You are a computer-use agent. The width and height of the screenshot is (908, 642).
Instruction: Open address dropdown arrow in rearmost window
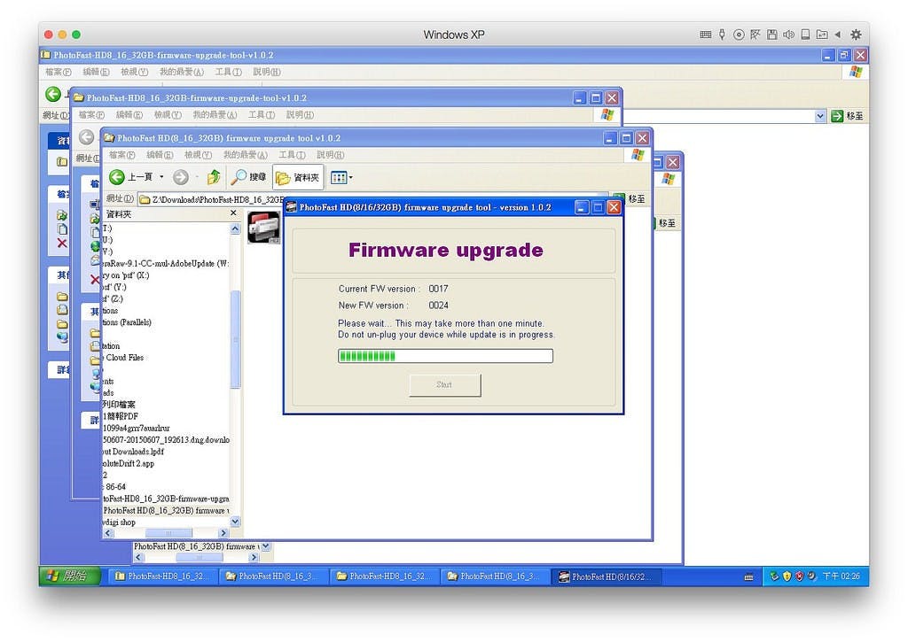pyautogui.click(x=820, y=116)
